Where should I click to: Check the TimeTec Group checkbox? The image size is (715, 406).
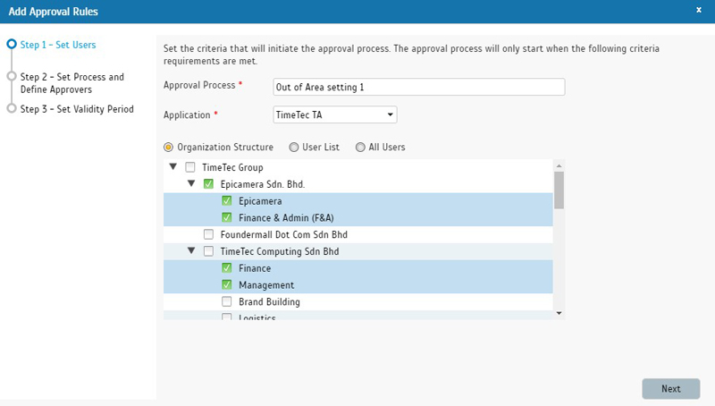click(x=190, y=167)
